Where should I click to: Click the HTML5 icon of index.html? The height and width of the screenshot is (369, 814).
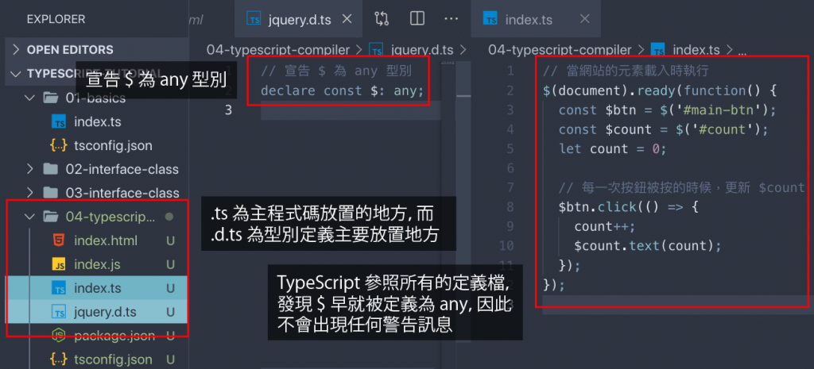click(59, 240)
